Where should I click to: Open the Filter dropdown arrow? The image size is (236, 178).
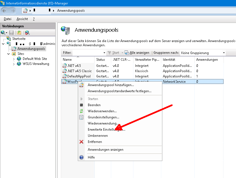(104, 53)
